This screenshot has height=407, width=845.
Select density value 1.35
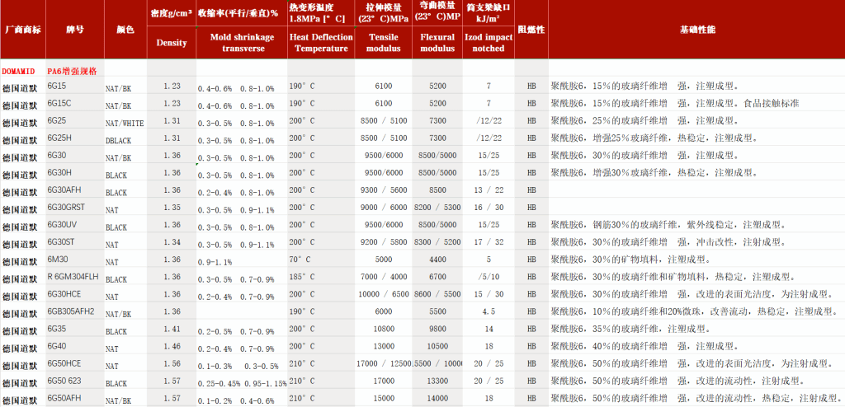click(x=172, y=207)
